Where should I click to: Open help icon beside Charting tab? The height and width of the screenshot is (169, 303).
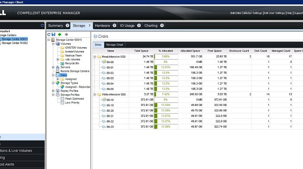(162, 25)
